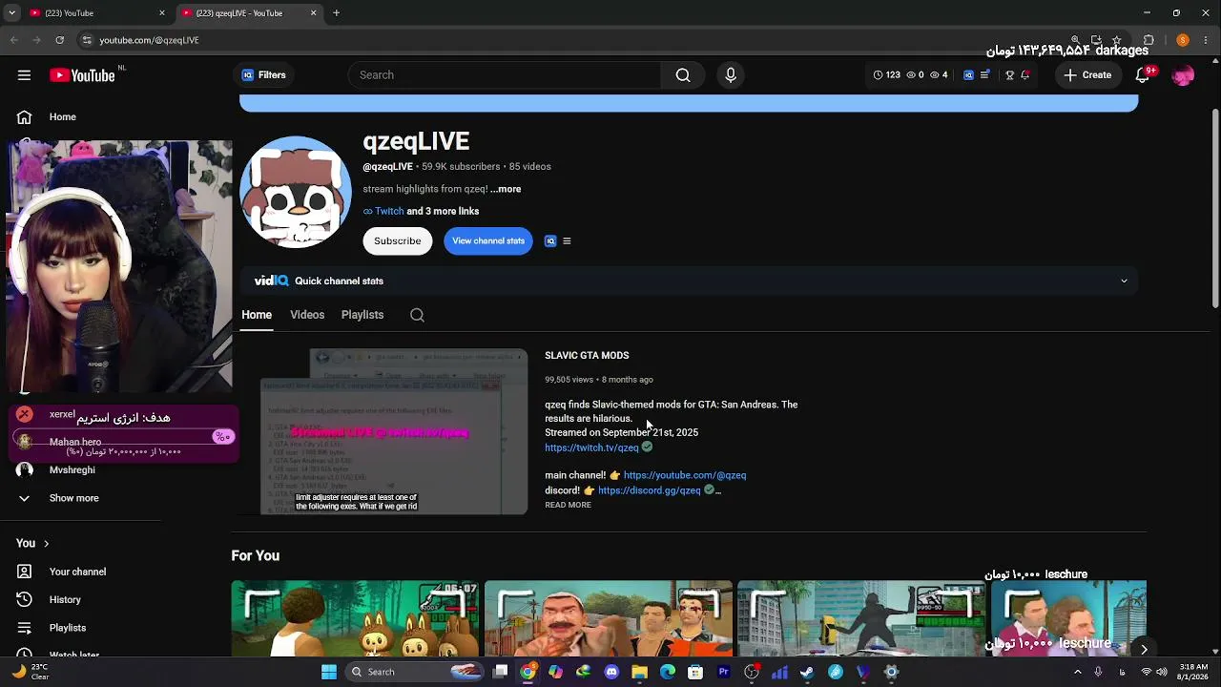The height and width of the screenshot is (687, 1221).
Task: Click the Create button
Action: [x=1087, y=75]
